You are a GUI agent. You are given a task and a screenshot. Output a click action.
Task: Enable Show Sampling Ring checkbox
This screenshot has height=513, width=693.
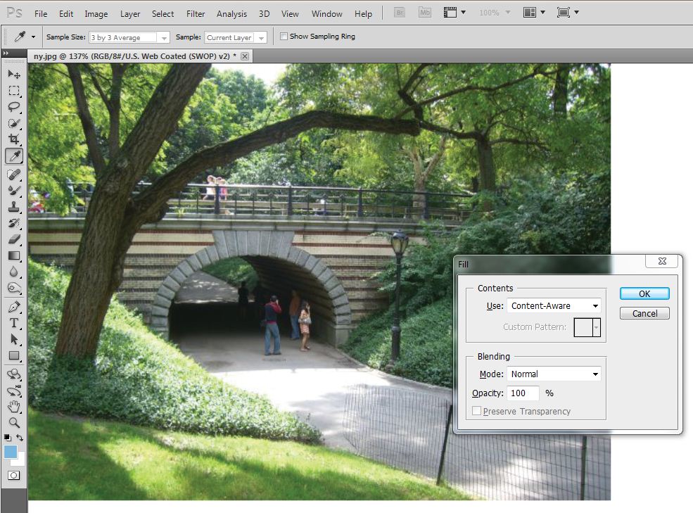(x=284, y=37)
